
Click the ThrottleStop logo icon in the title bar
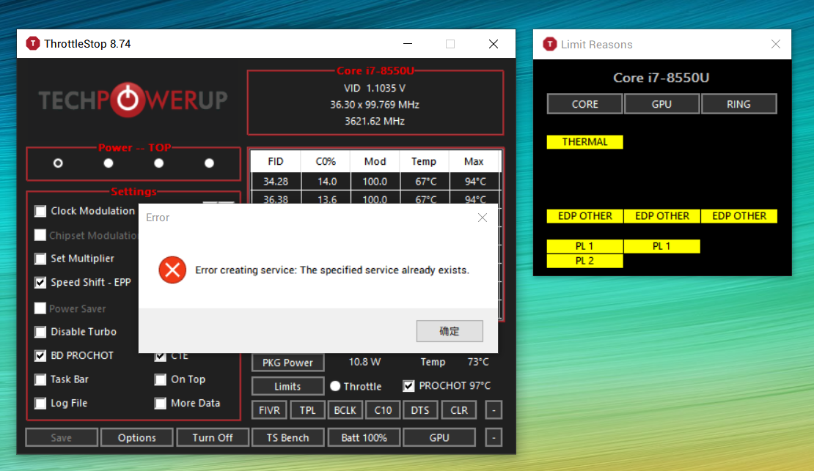tap(32, 43)
